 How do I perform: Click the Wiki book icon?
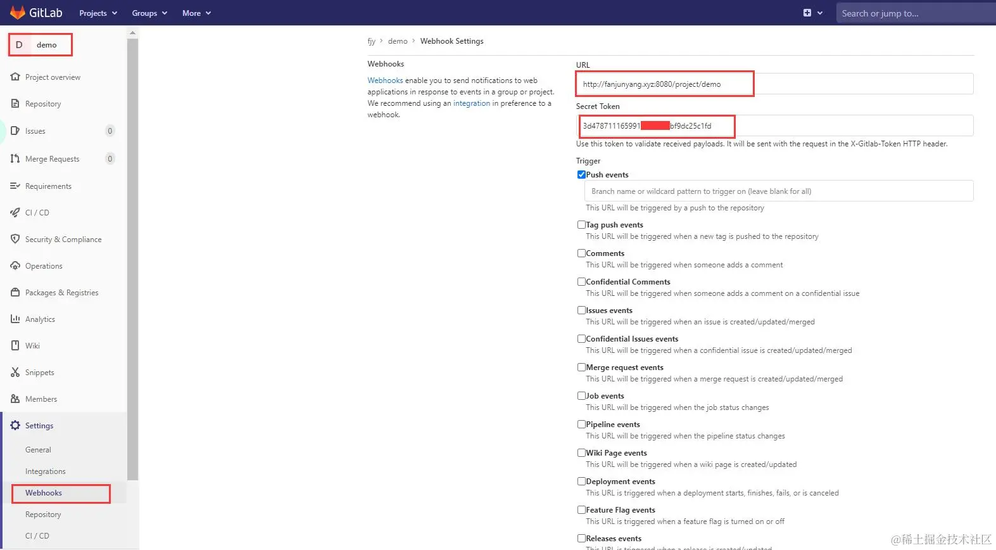(x=15, y=345)
